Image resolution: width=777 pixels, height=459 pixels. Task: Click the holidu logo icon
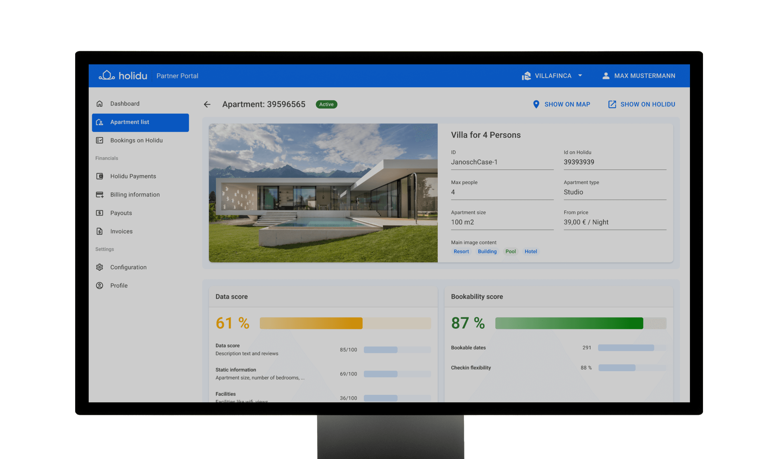pyautogui.click(x=107, y=75)
